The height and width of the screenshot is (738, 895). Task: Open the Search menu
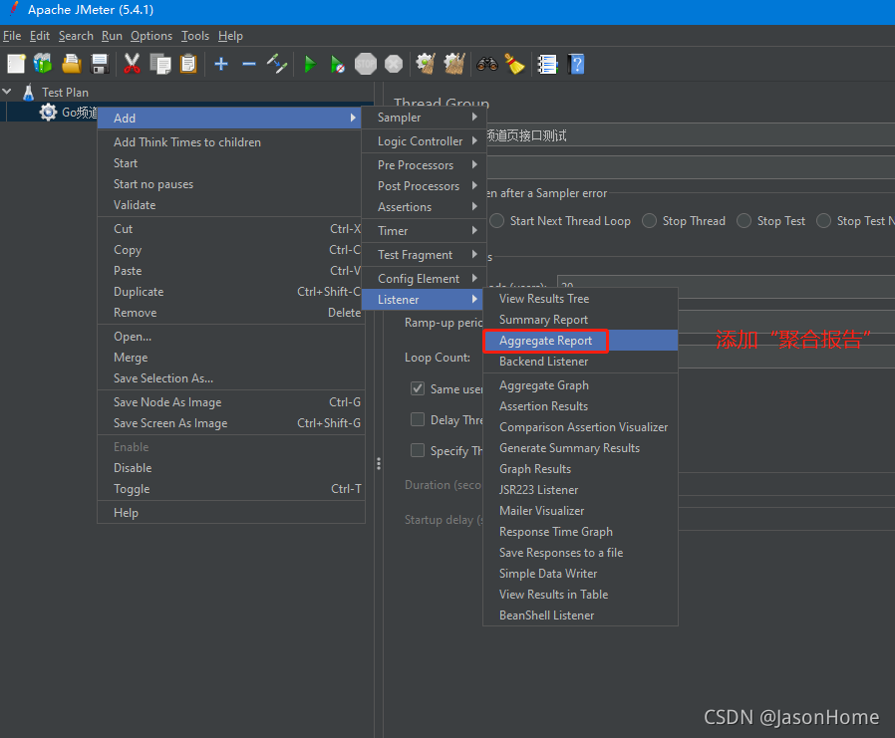[x=76, y=36]
